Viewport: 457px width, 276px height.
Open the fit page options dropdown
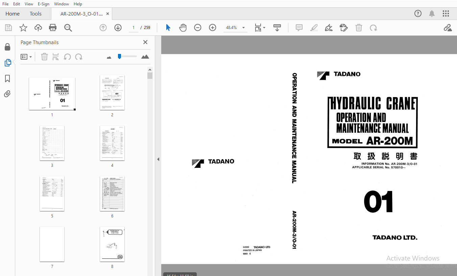tap(260, 28)
